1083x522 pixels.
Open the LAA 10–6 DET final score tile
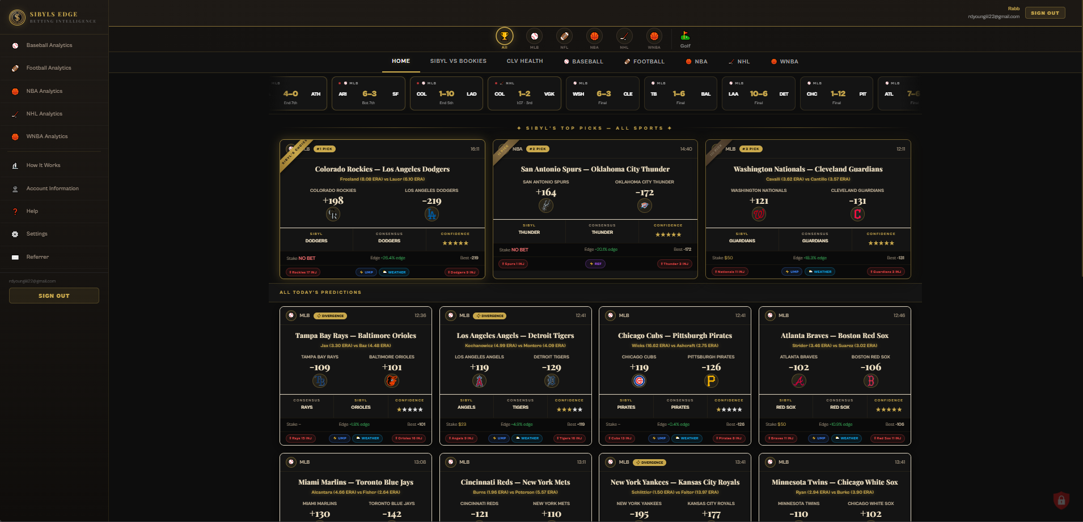(759, 93)
